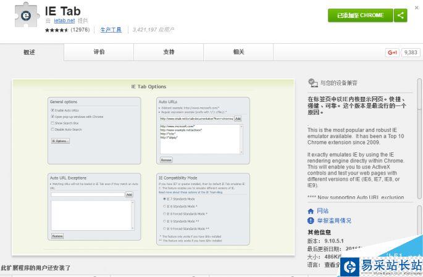Screen dimensions: 423x277
Task: Toggle the Show Search Box checkbox
Action: (x=52, y=123)
